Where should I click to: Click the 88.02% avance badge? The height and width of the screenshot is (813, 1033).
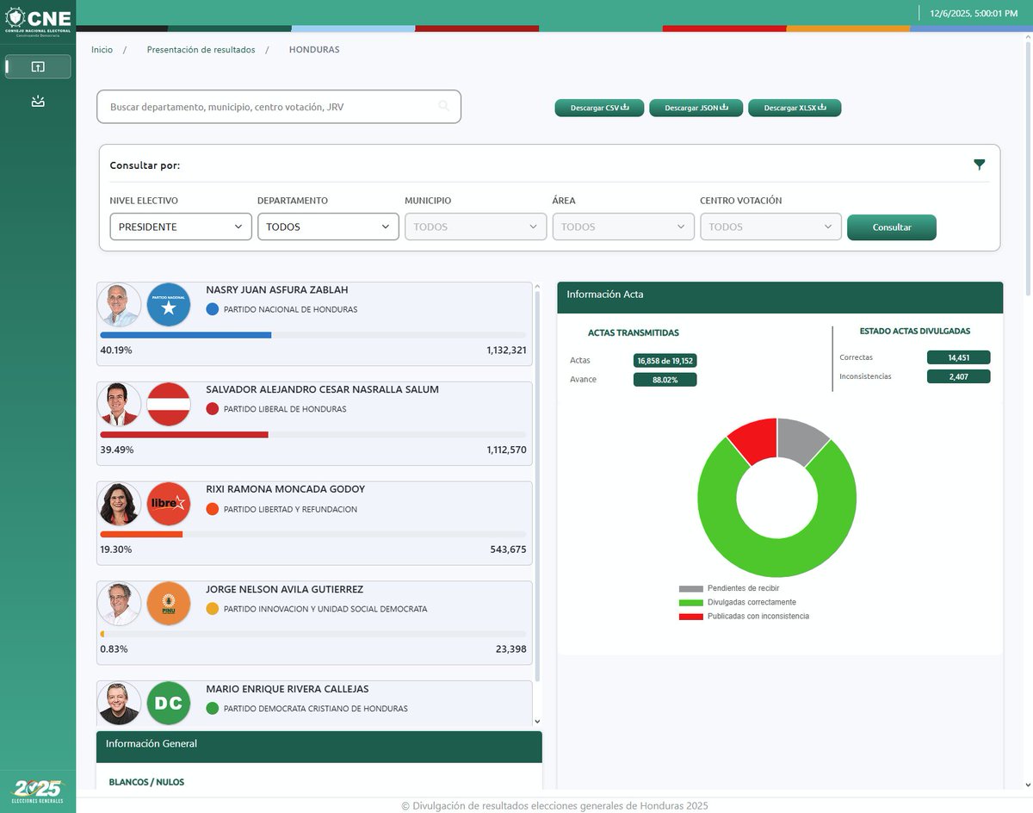[665, 380]
